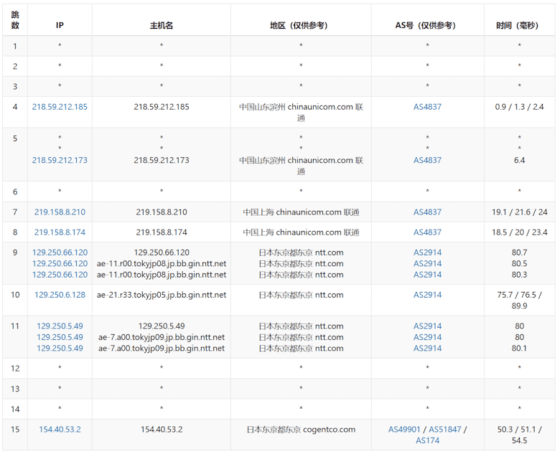
Task: Open IP link 218.59.212.185
Action: (60, 107)
